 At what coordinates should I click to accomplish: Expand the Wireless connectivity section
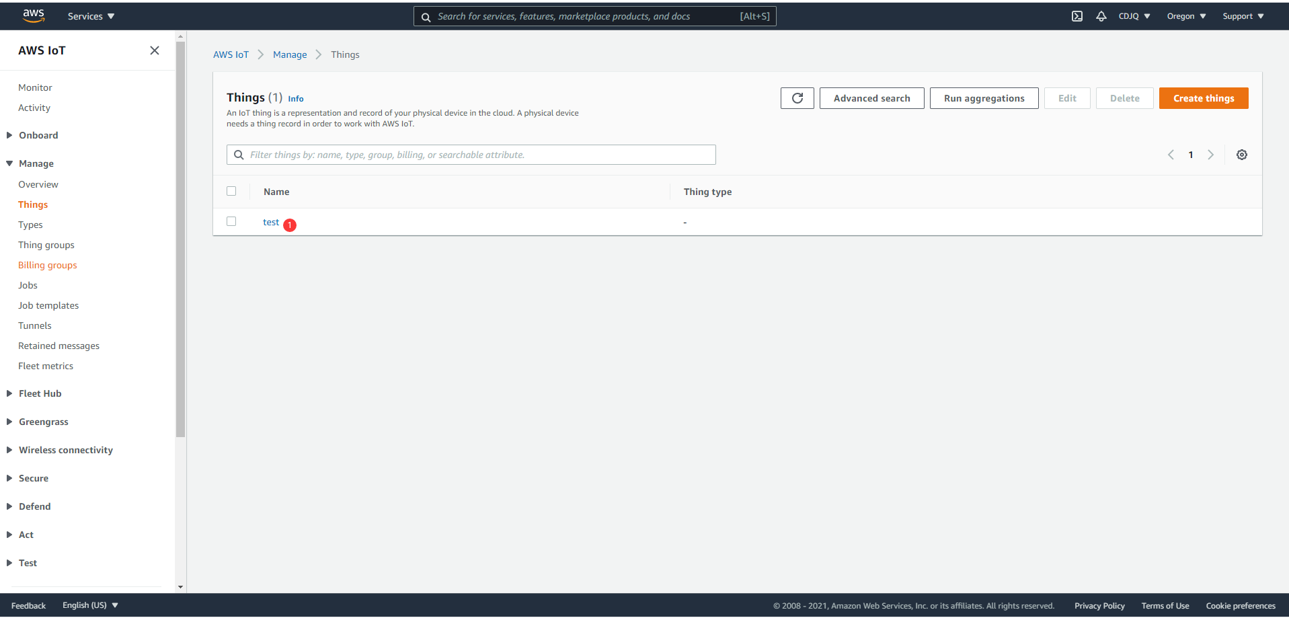tap(9, 450)
